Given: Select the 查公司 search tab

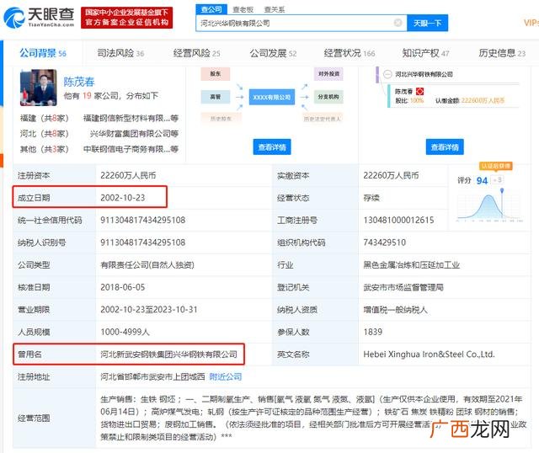Looking at the screenshot, I should pos(211,9).
